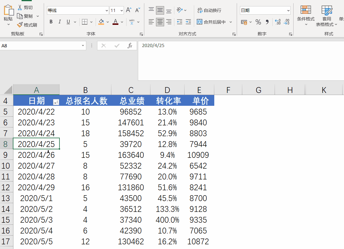Image resolution: width=344 pixels, height=249 pixels.
Task: Increase decimal places
Action: pos(278,22)
